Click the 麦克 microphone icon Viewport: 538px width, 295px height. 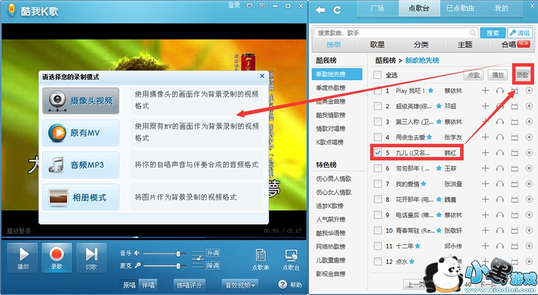[x=137, y=266]
